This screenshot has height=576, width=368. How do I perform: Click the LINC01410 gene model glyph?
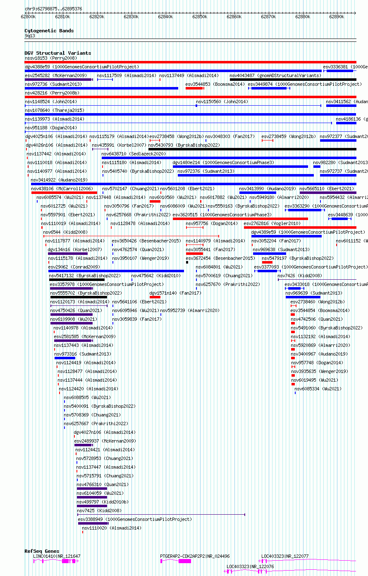pos(56,561)
